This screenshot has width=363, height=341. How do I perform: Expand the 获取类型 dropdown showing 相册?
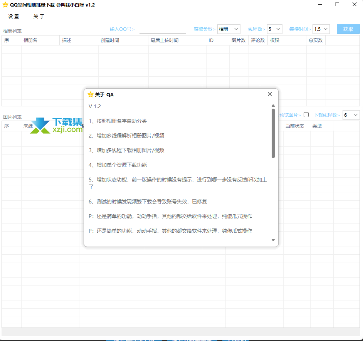tap(229, 29)
